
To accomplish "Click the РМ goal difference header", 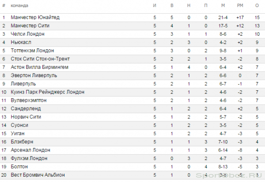I will [x=240, y=6].
